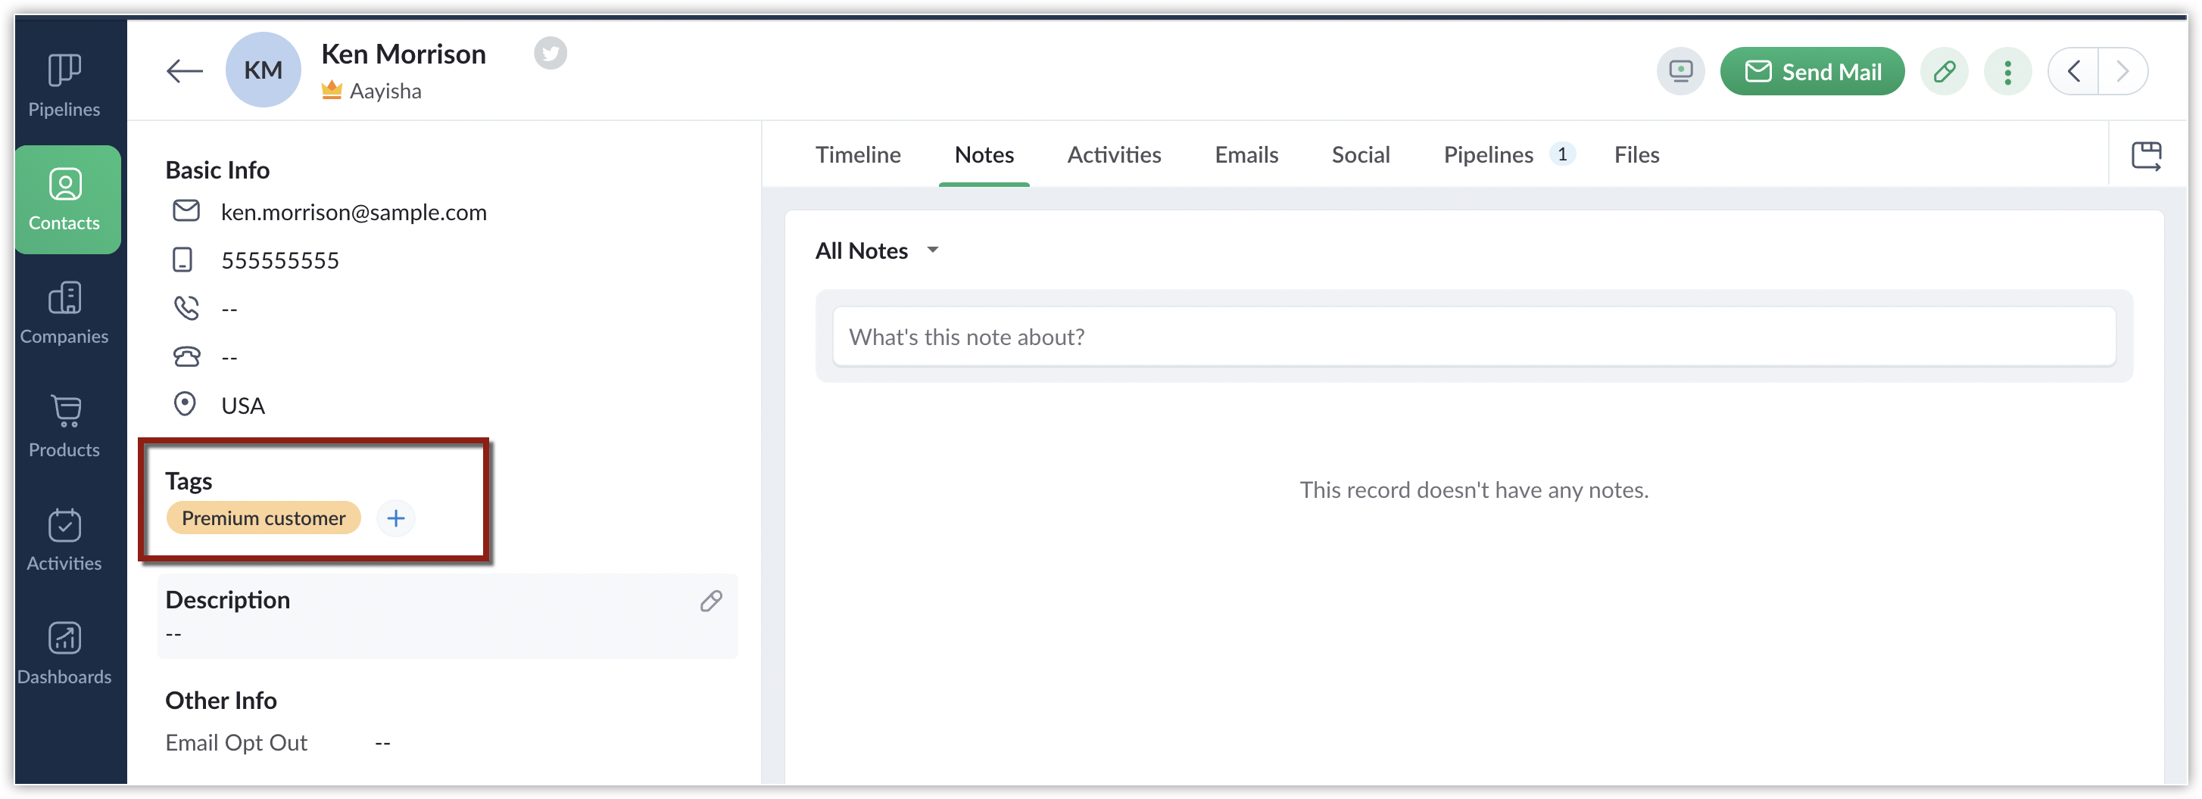Select the Notes tab
Viewport: 2202px width, 799px height.
point(984,154)
